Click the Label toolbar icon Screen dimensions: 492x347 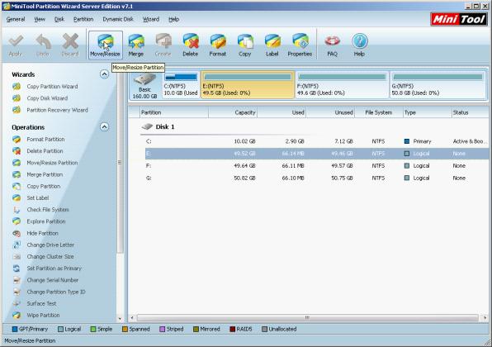(272, 45)
